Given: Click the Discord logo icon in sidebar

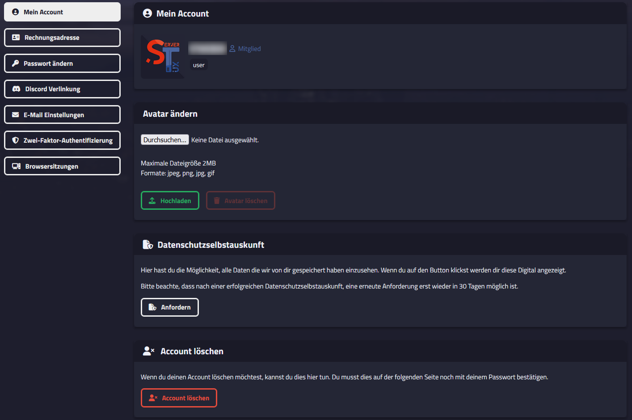Looking at the screenshot, I should point(16,89).
